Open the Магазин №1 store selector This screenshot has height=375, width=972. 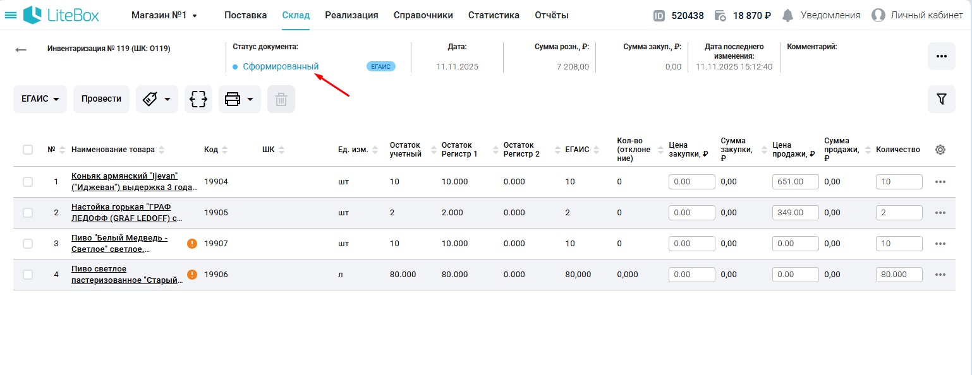[x=164, y=15]
